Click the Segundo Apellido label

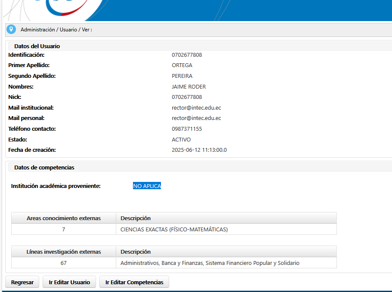[x=32, y=76]
